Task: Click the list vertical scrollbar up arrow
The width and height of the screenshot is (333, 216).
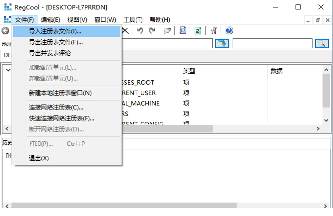Action: tap(326, 70)
